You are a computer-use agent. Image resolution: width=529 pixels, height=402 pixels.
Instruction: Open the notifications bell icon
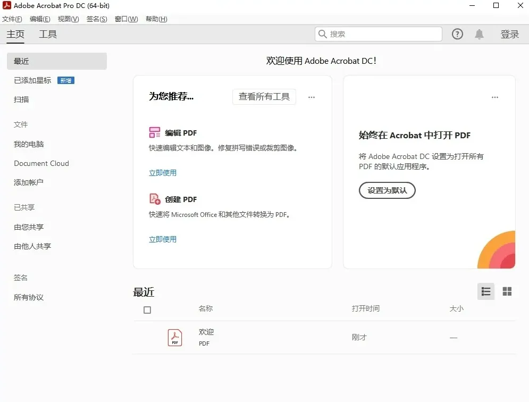pyautogui.click(x=479, y=34)
